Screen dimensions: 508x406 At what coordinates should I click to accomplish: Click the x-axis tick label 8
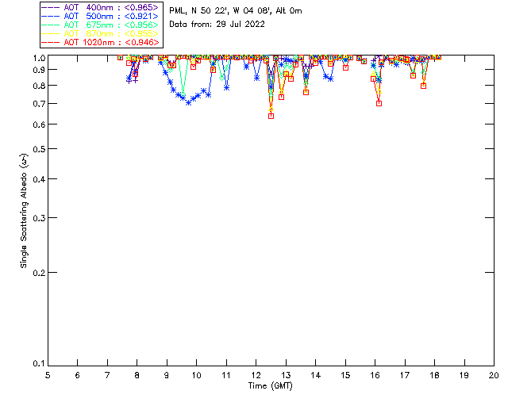(x=137, y=375)
